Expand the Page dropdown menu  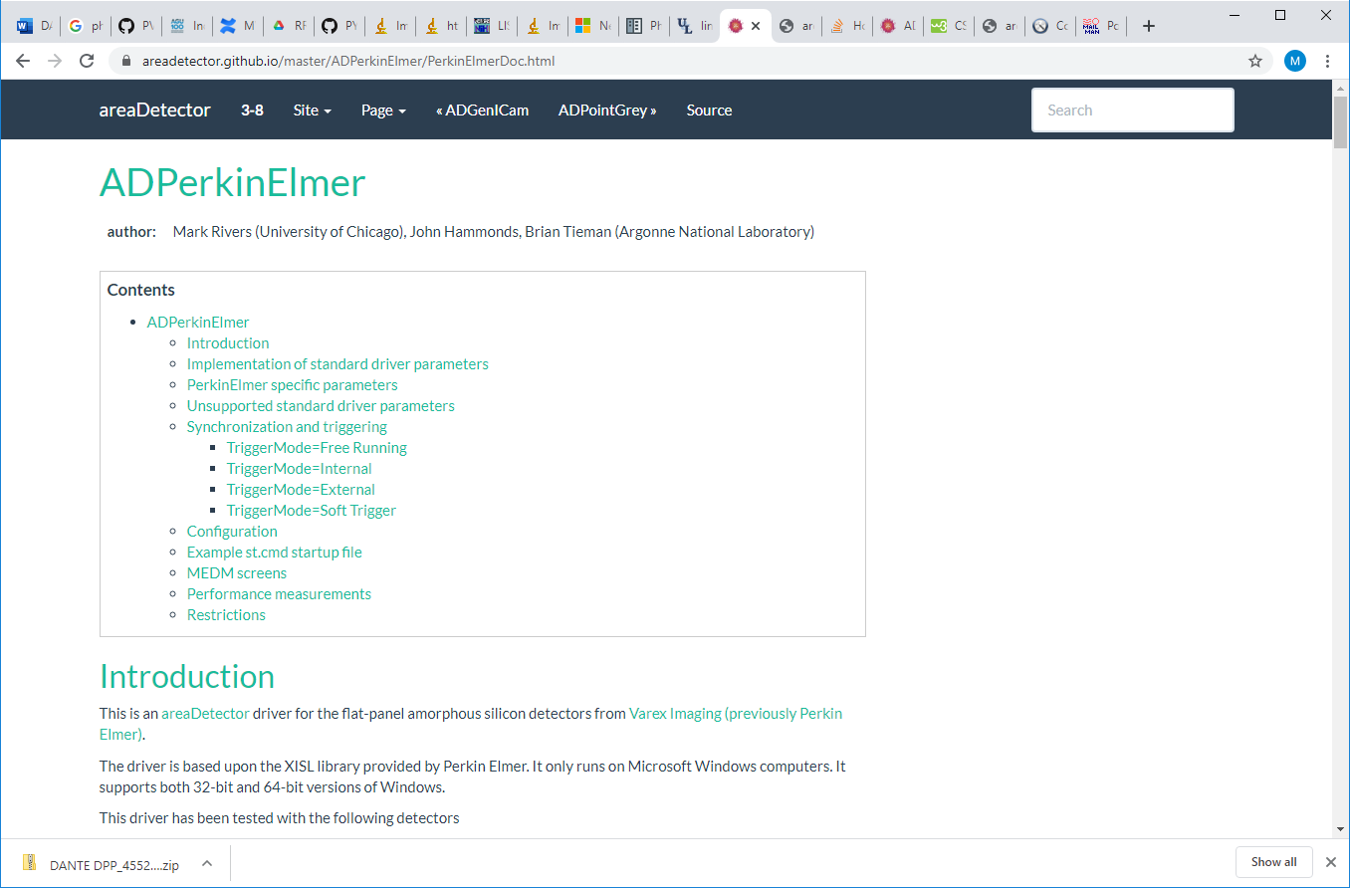tap(383, 111)
